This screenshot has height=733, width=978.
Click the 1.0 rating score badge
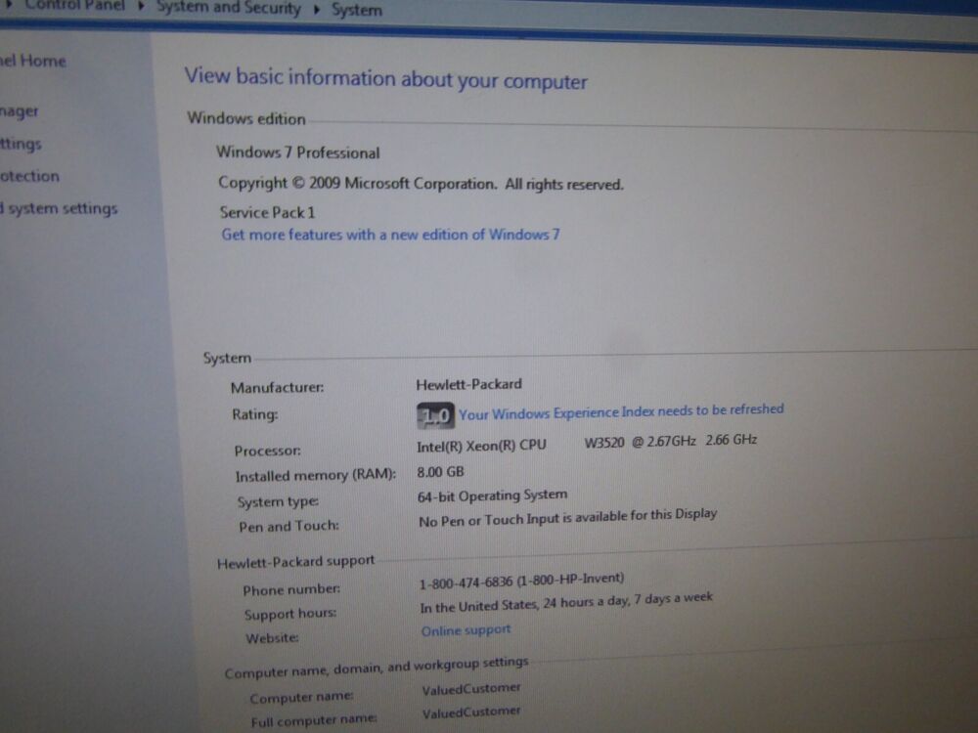coord(435,415)
